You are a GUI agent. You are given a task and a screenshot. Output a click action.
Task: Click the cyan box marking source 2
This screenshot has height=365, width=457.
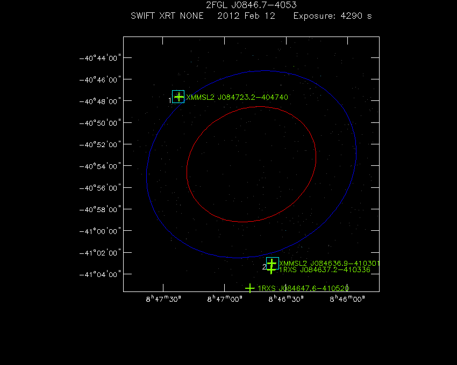[x=273, y=264]
